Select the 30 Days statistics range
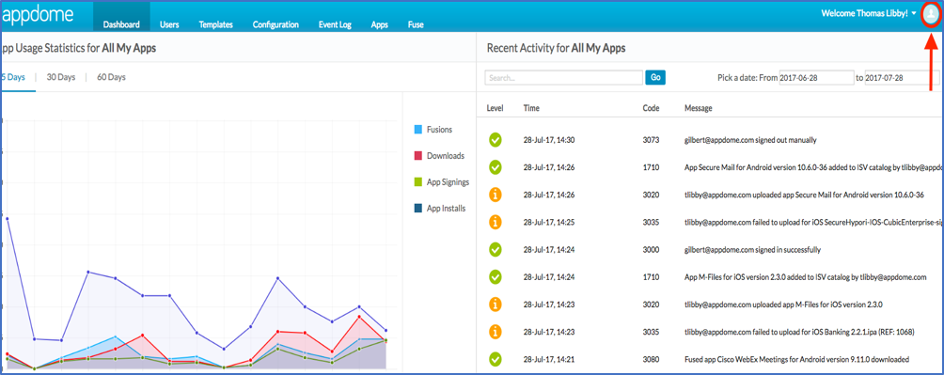Image resolution: width=944 pixels, height=375 pixels. [x=61, y=77]
